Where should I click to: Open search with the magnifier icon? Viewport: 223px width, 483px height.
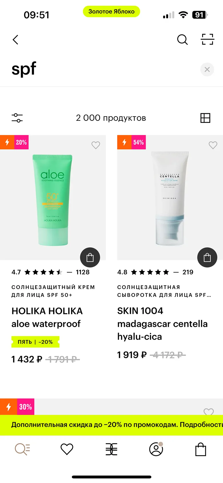point(182,39)
